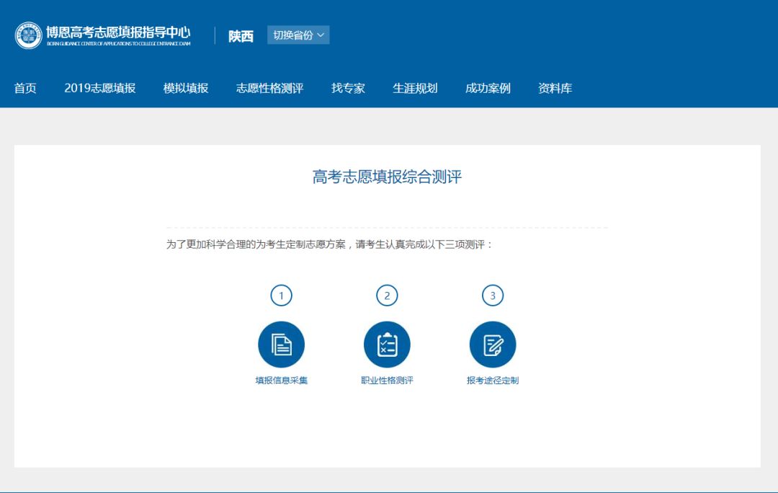
Task: Go to 首页 in the navigation bar
Action: point(25,89)
